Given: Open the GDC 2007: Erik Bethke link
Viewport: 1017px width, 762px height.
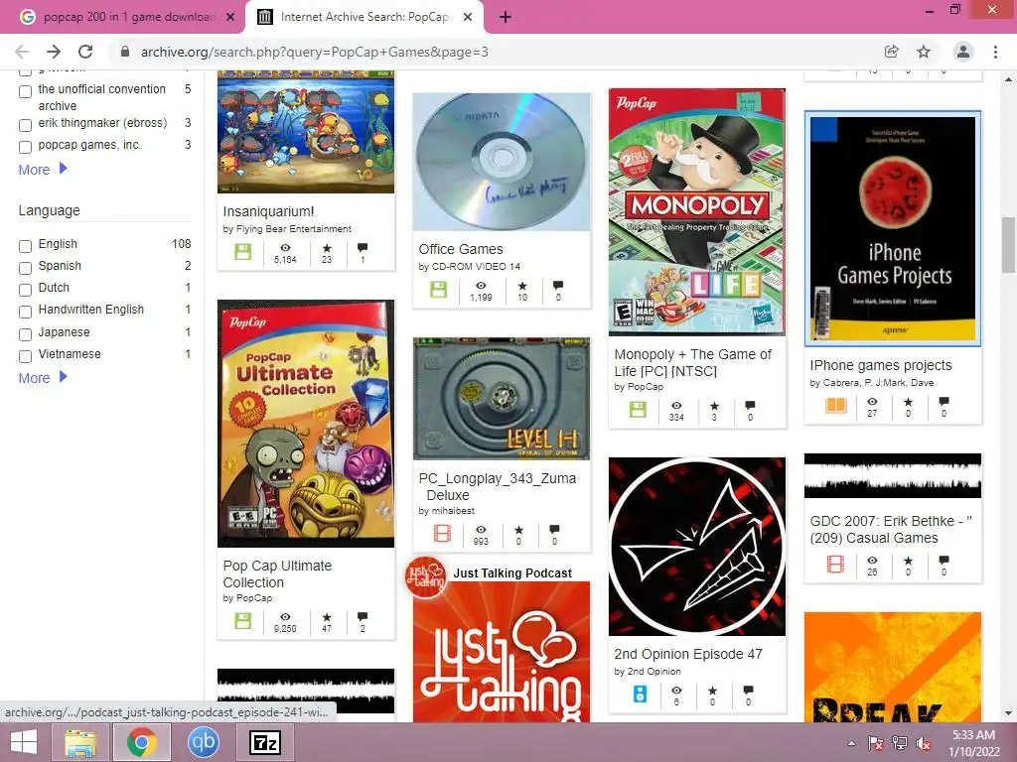Looking at the screenshot, I should click(x=891, y=530).
